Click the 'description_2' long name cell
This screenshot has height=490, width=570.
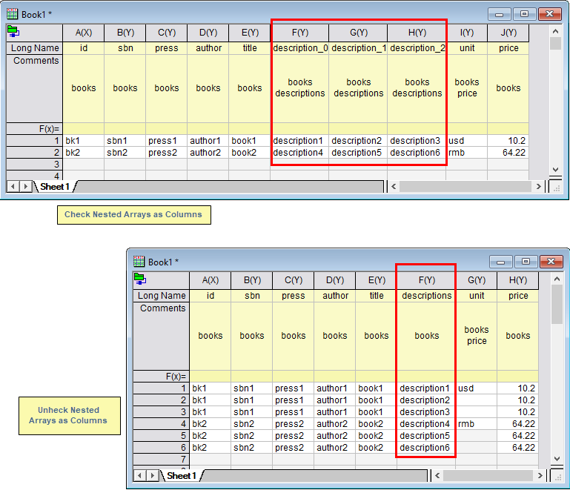417,48
